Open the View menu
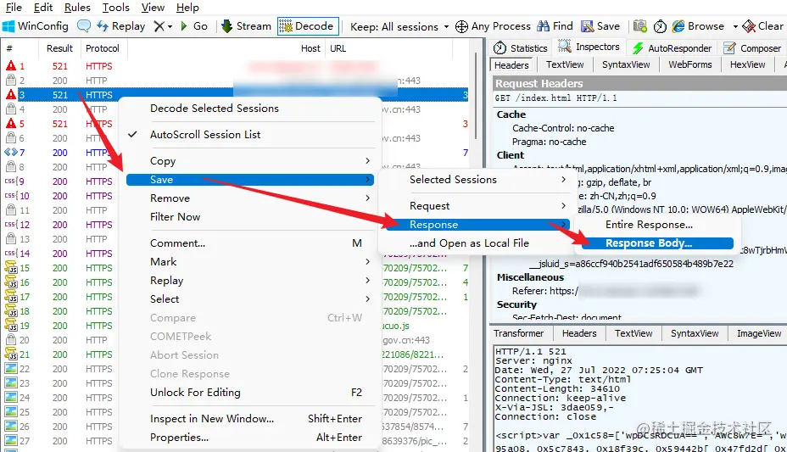The width and height of the screenshot is (787, 452). pyautogui.click(x=153, y=8)
